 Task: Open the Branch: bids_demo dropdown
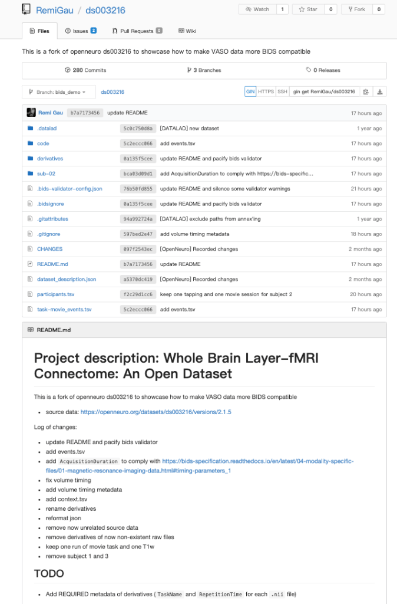pos(58,92)
